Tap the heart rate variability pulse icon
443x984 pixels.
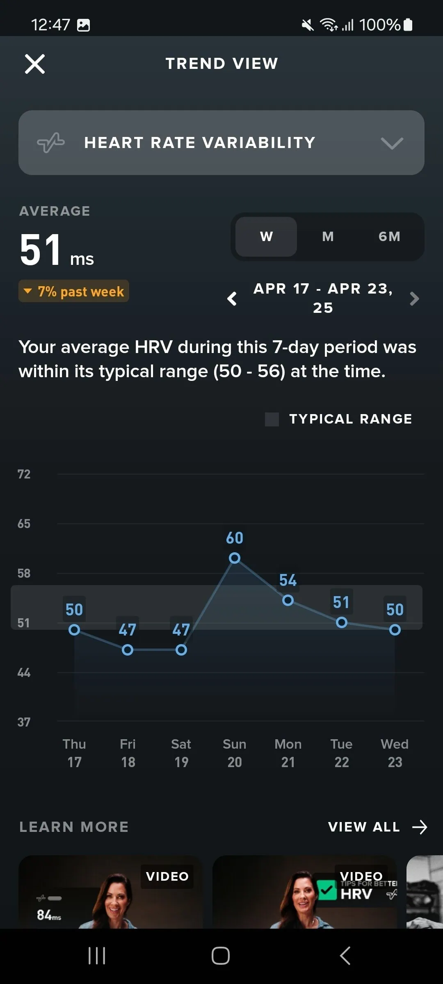(x=51, y=143)
